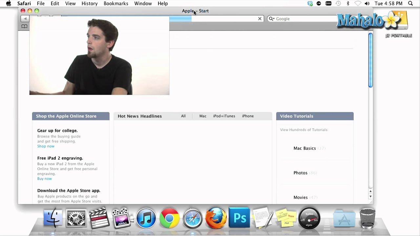Stop page loading with the X button
Image resolution: width=420 pixels, height=236 pixels.
click(260, 19)
